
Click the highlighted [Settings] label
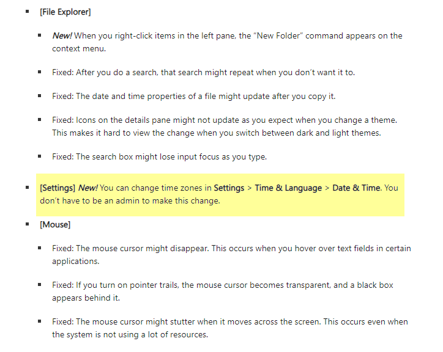58,188
